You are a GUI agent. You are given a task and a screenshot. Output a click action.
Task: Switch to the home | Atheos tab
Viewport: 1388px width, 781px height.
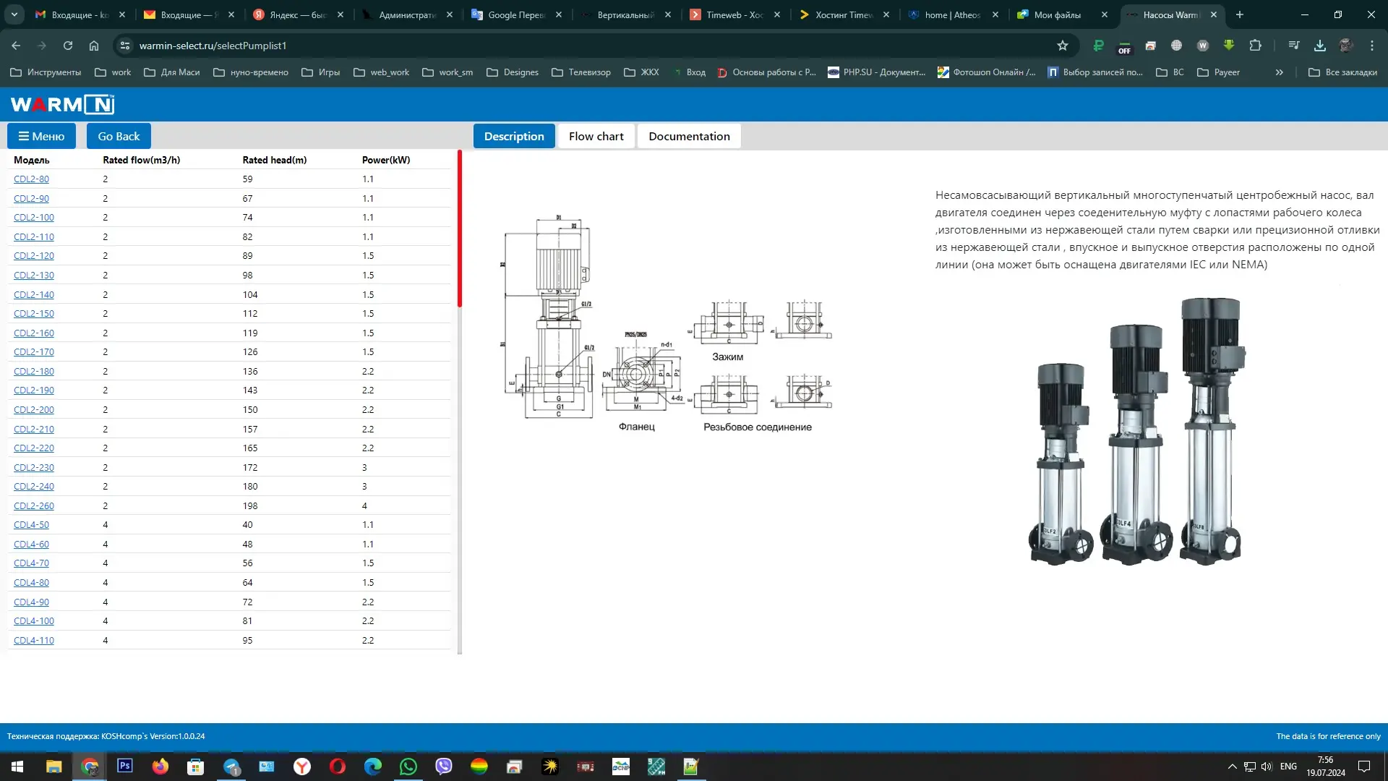point(954,14)
